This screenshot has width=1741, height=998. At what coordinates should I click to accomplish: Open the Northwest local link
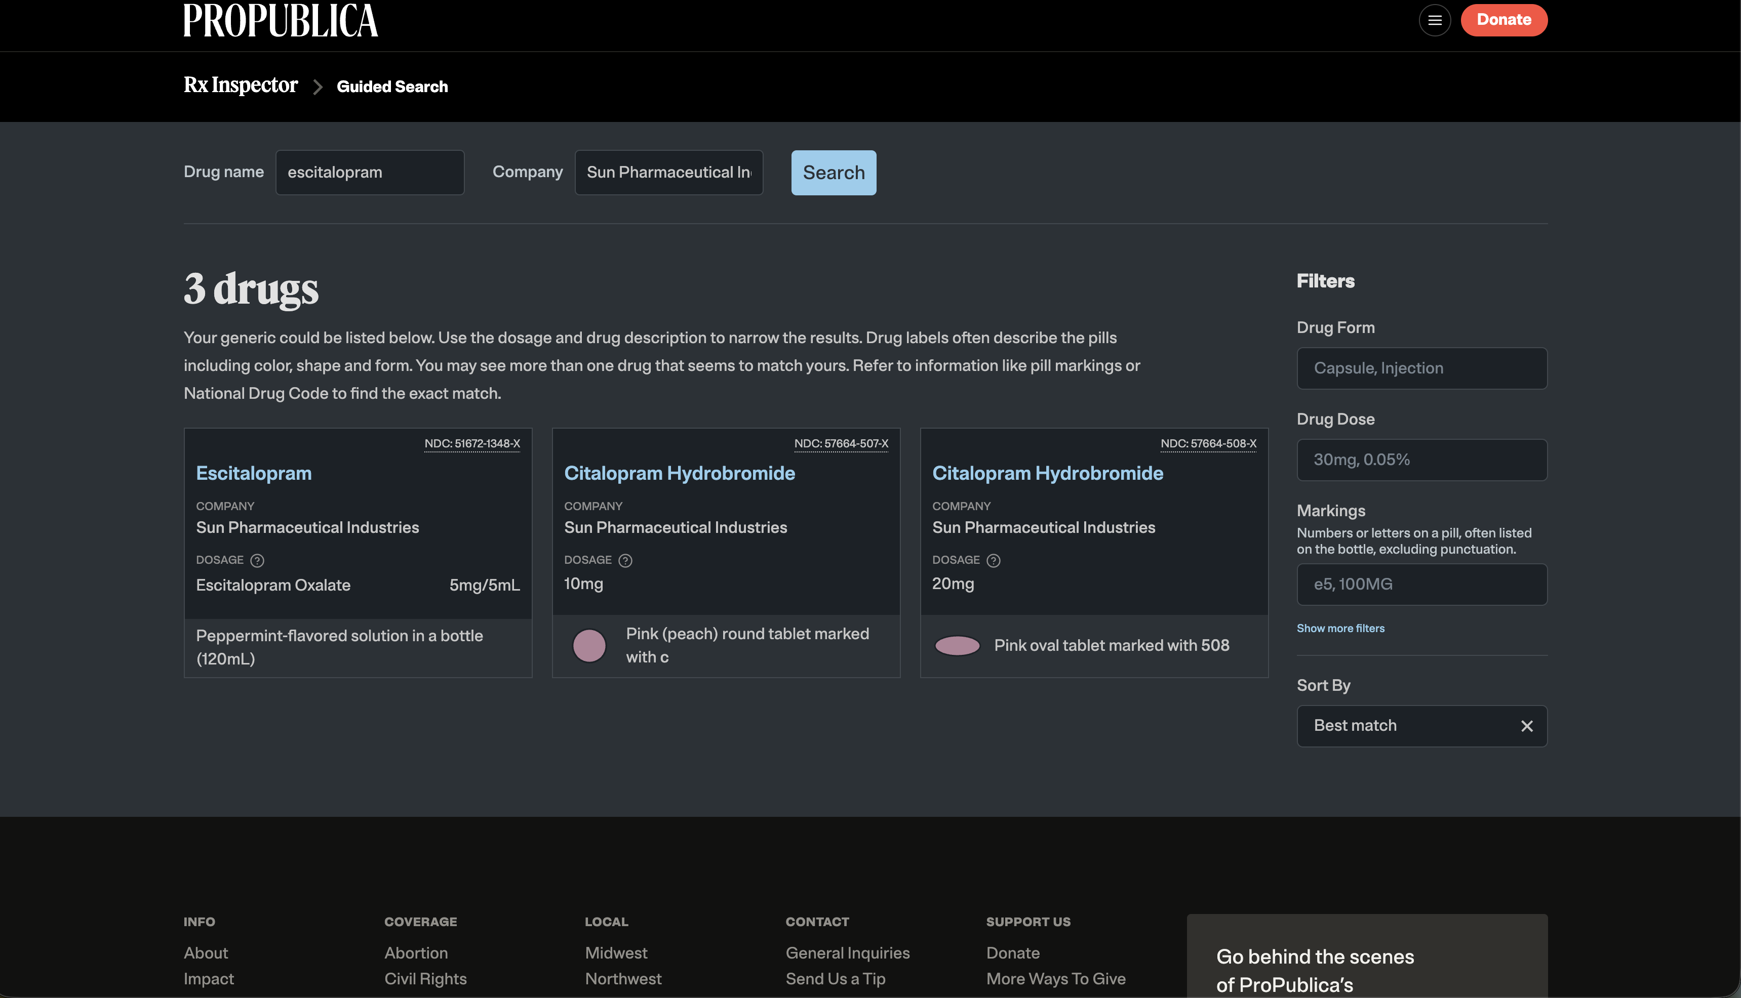point(623,978)
